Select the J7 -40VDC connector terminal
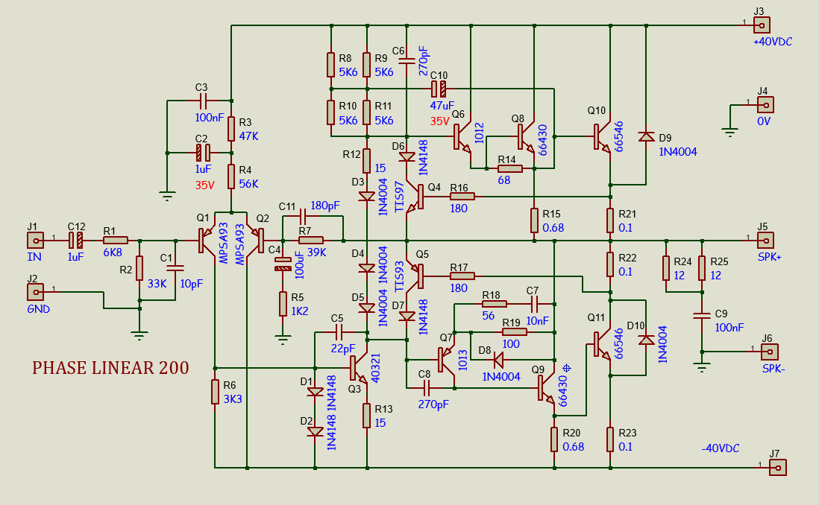The height and width of the screenshot is (505, 819). 778,468
